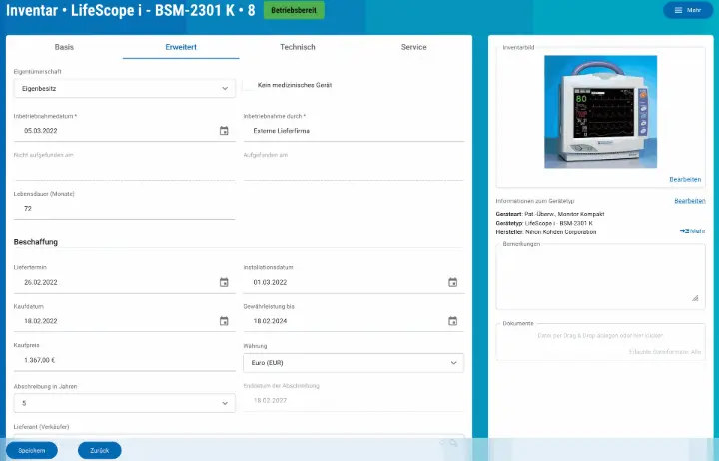The image size is (719, 461).
Task: Click the Betriebsbereit status badge
Action: [x=294, y=10]
